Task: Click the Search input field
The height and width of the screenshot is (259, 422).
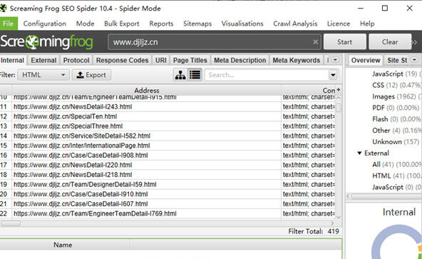Action: pyautogui.click(x=267, y=75)
